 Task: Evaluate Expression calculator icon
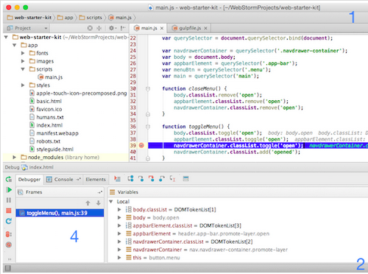pyautogui.click(x=185, y=179)
